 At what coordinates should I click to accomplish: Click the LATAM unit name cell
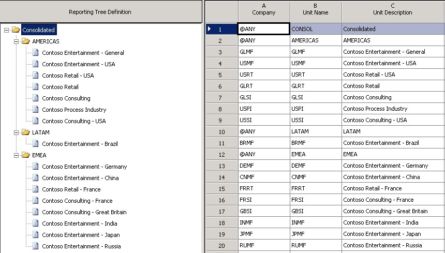316,131
